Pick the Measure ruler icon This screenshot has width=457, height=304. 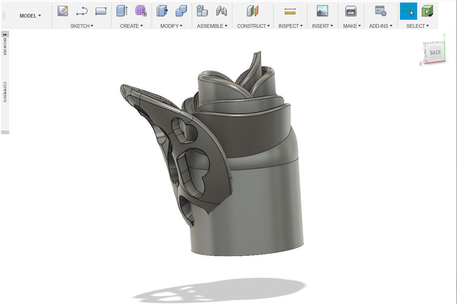click(x=290, y=11)
